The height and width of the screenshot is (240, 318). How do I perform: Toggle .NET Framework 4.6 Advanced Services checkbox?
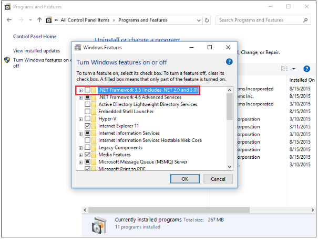click(87, 97)
